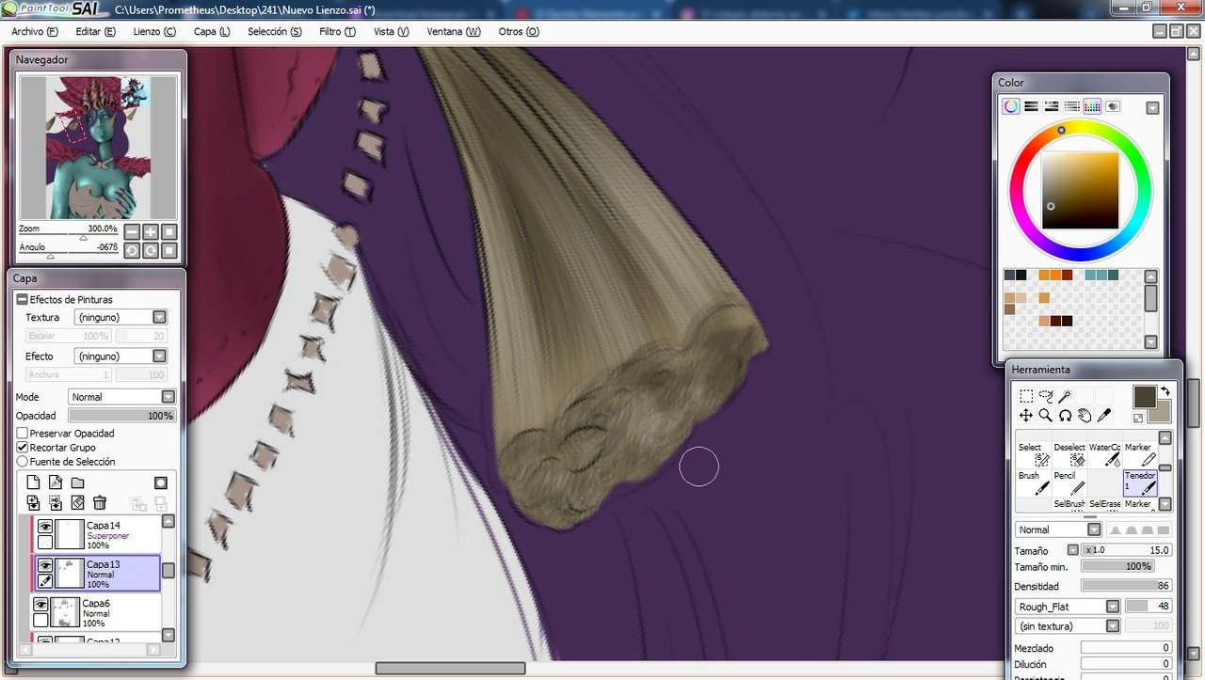Viewport: 1205px width, 680px height.
Task: Delete the selected layer
Action: (100, 503)
